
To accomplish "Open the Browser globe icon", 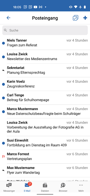I will [63, 187].
